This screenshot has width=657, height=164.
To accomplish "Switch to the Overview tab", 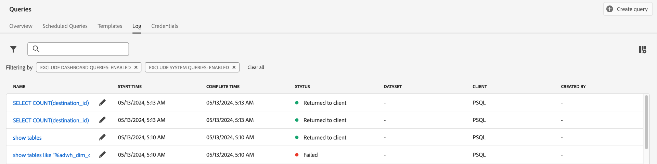I will [x=21, y=26].
